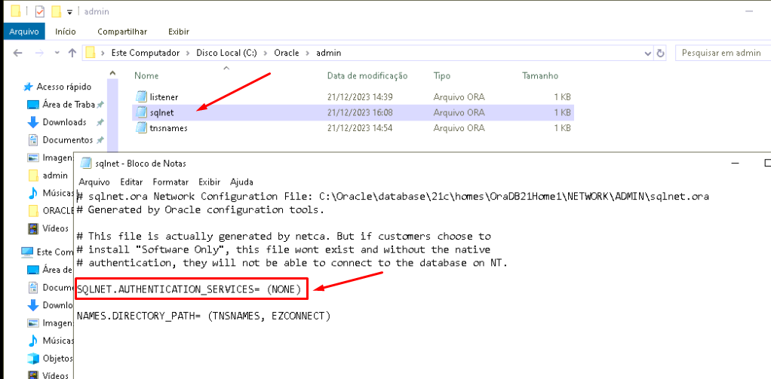Switch to the Compartilhar ribbon tab

click(x=121, y=32)
